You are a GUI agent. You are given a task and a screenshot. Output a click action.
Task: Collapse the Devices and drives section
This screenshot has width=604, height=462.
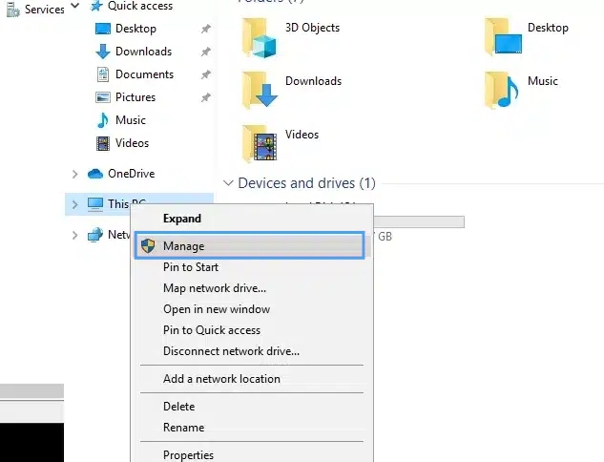point(228,182)
